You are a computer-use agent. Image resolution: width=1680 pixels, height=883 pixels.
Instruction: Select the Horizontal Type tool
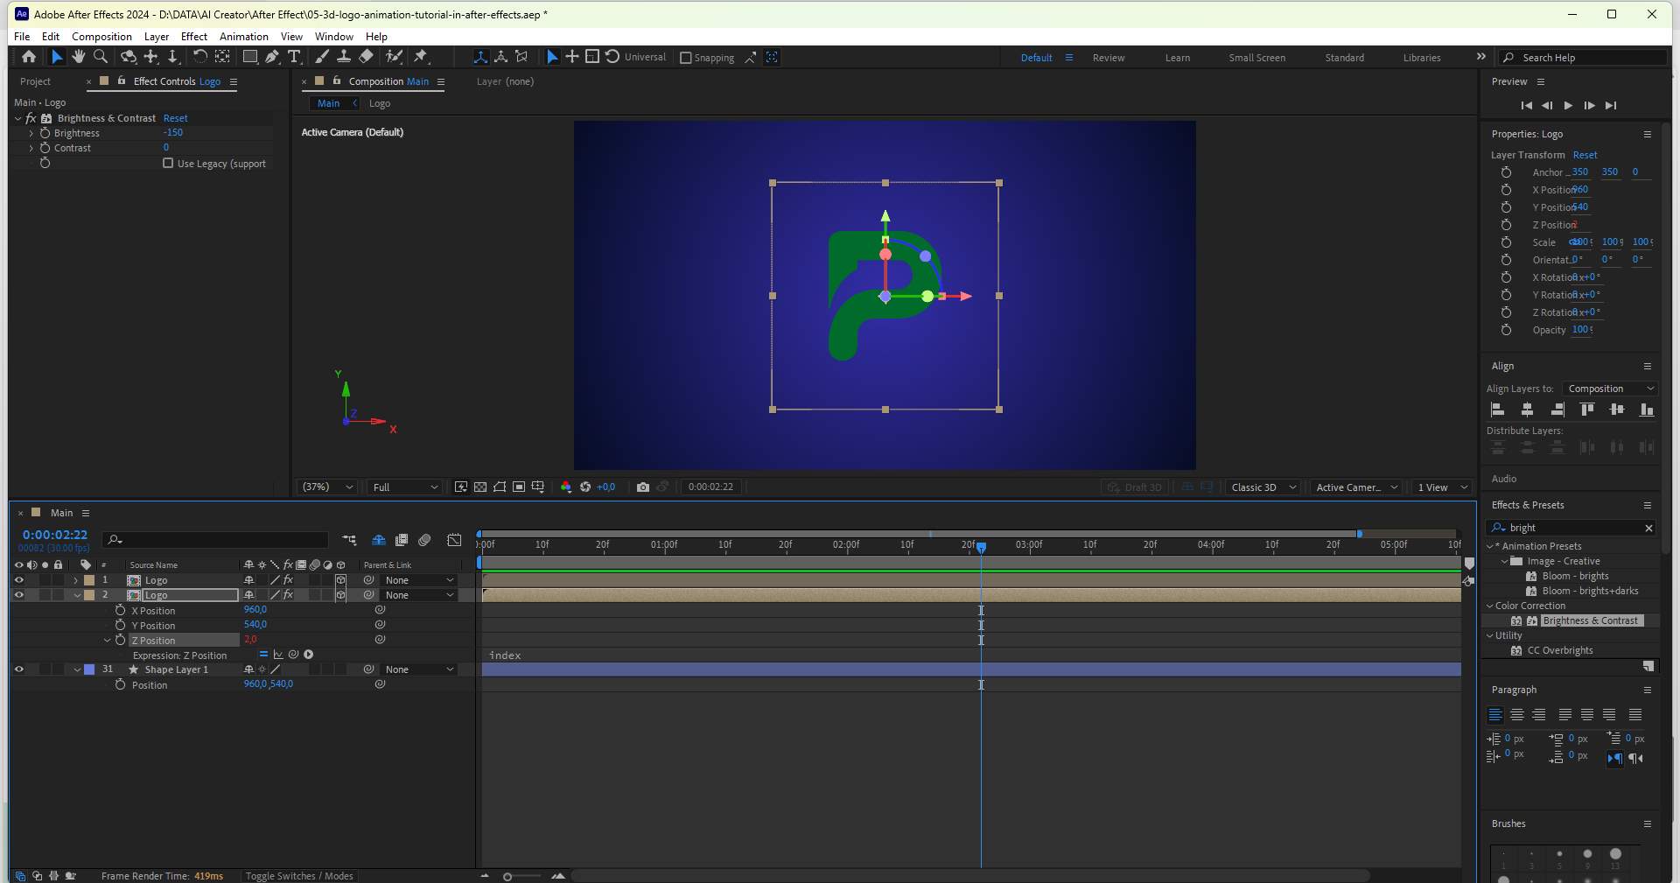tap(294, 57)
